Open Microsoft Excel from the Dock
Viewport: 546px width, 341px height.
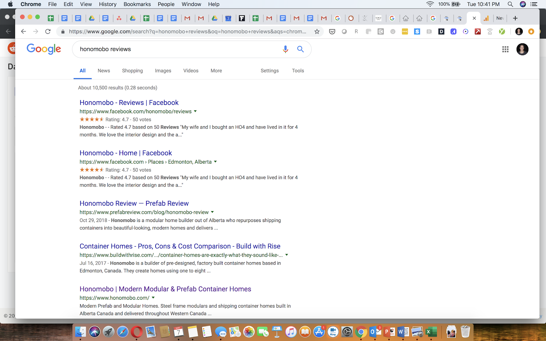pyautogui.click(x=431, y=331)
